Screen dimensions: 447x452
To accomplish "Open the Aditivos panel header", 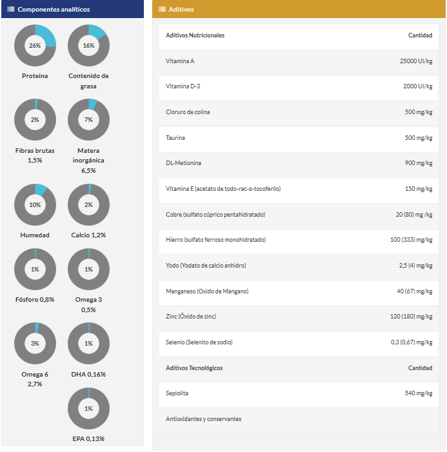I will [299, 10].
